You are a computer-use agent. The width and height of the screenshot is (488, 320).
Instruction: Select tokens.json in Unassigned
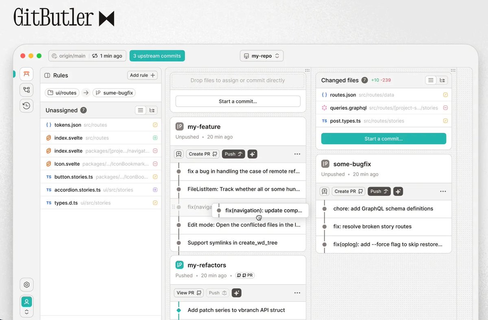(x=101, y=125)
